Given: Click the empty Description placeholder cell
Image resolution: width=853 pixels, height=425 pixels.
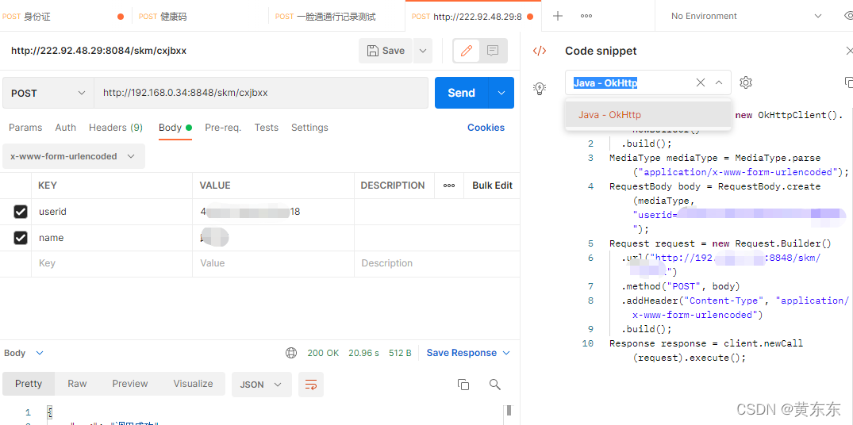Looking at the screenshot, I should click(x=436, y=263).
